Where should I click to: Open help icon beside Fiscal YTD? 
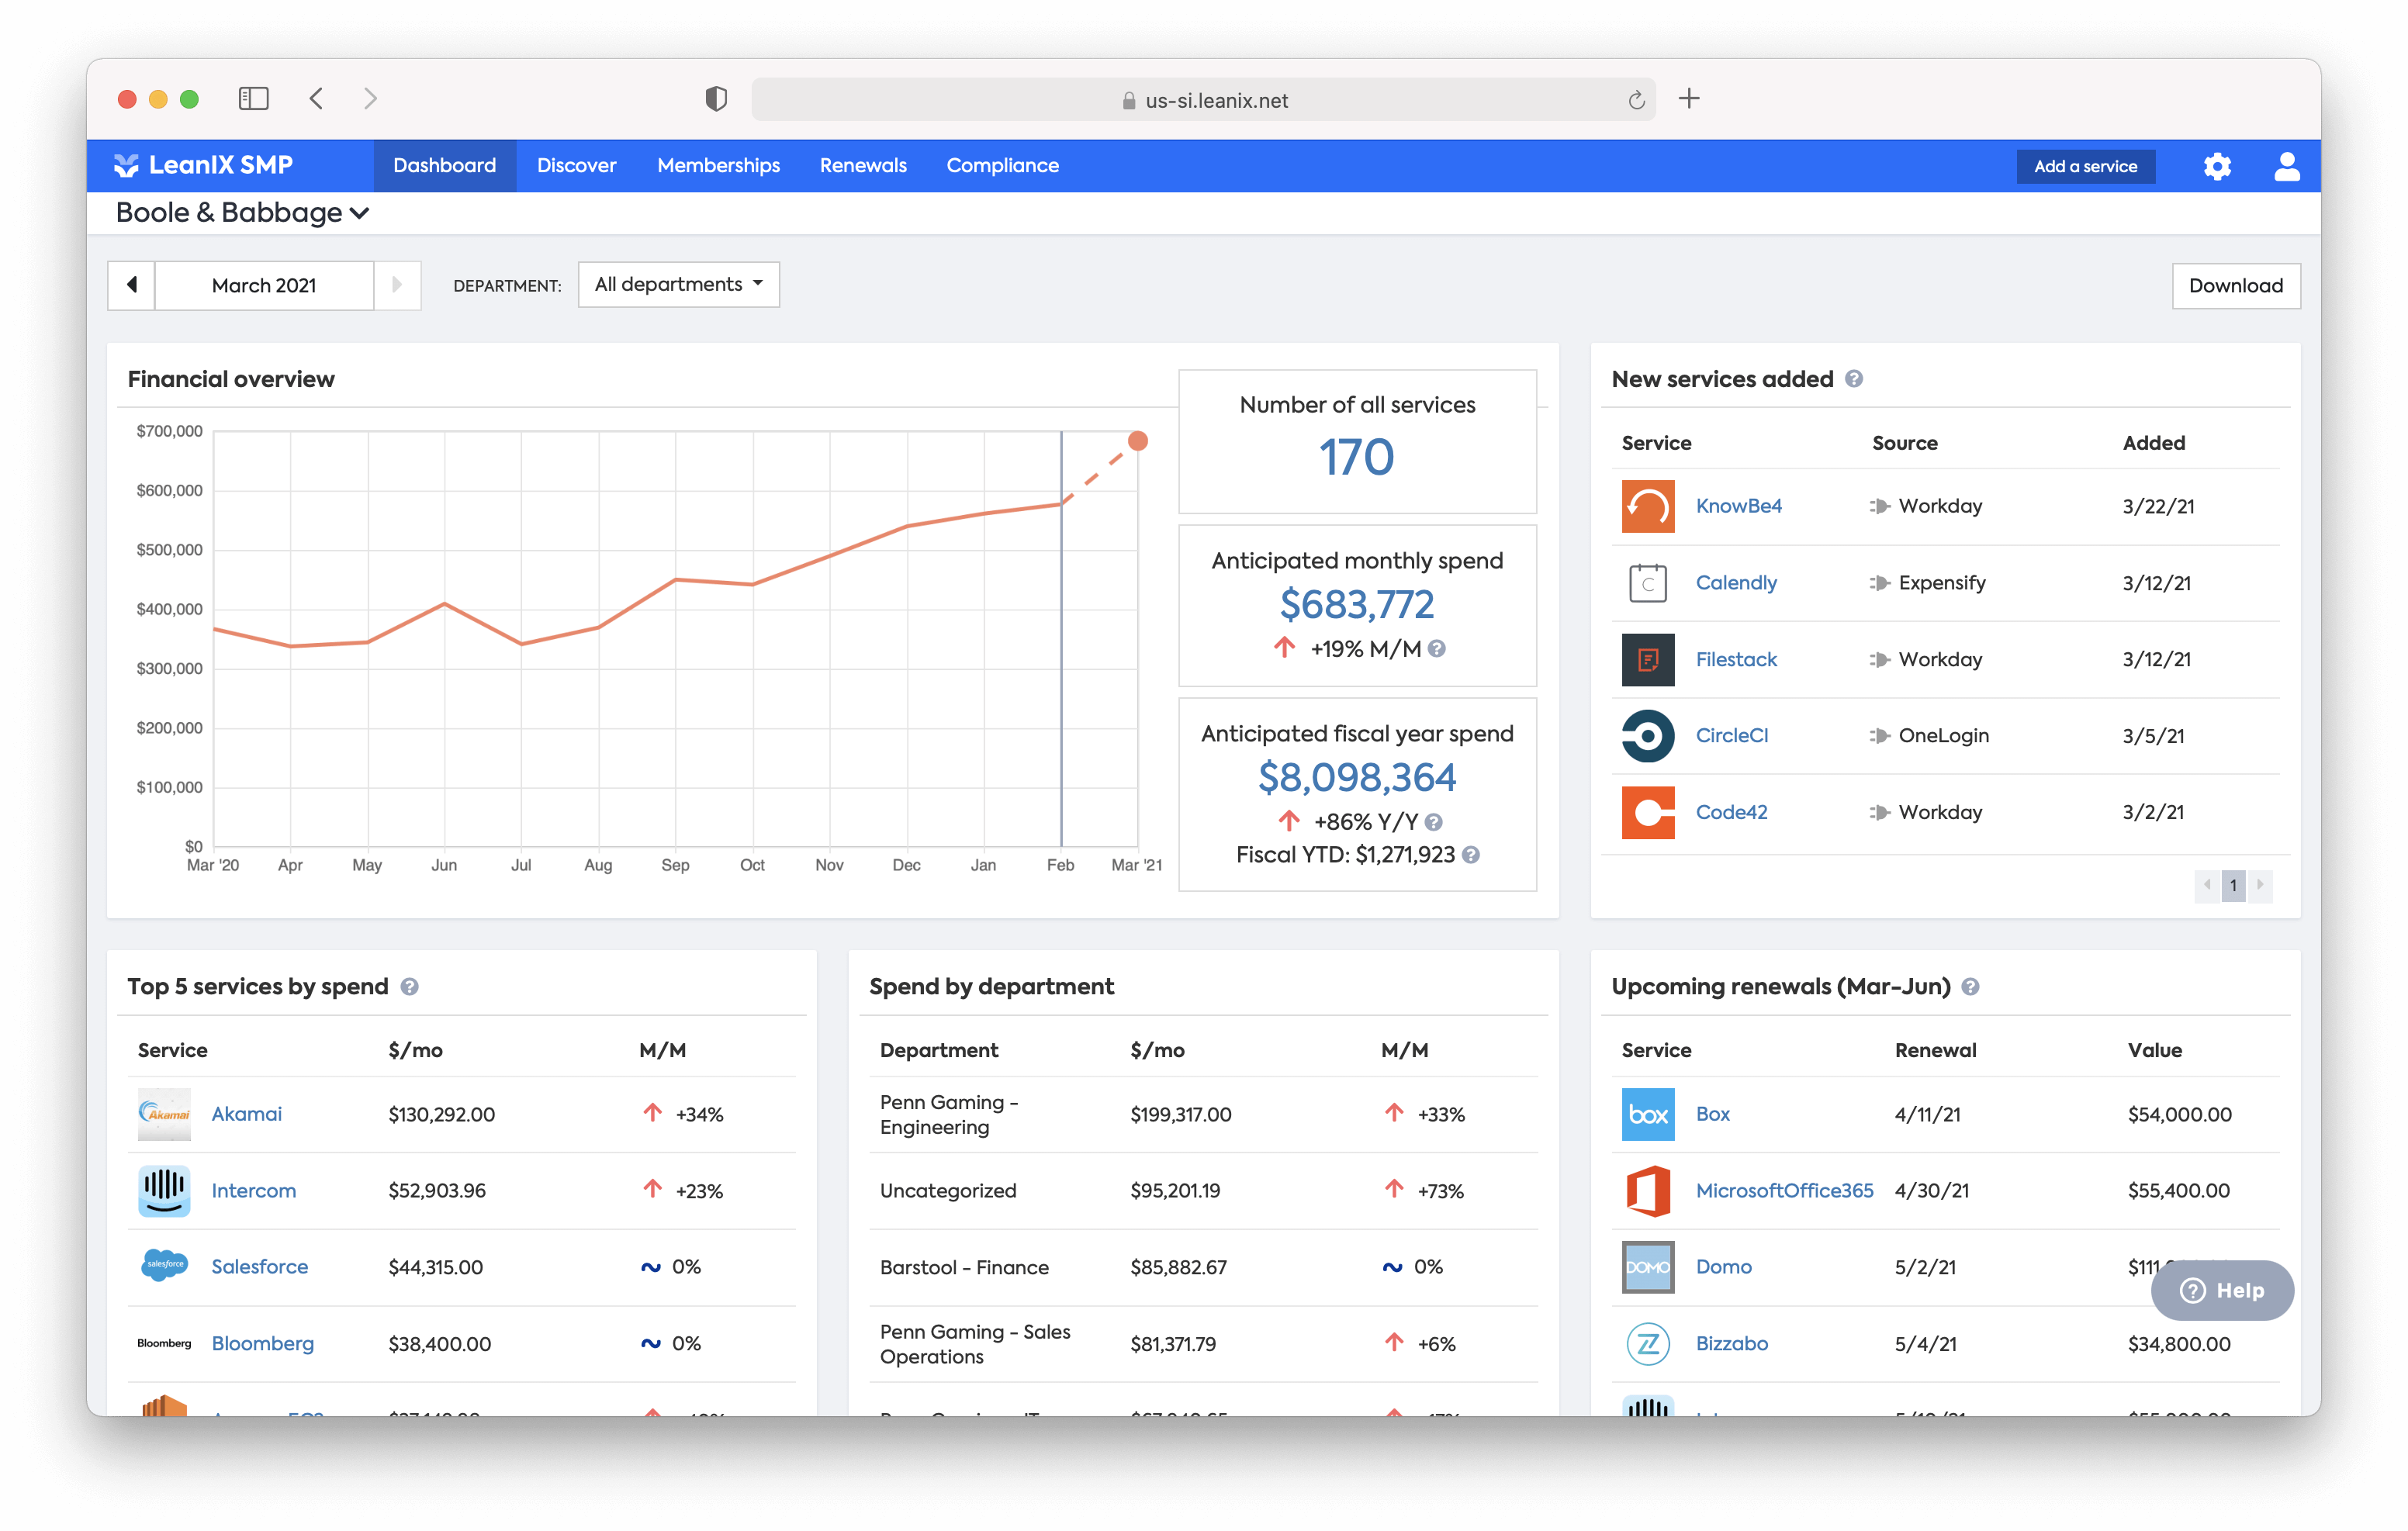[x=1470, y=855]
